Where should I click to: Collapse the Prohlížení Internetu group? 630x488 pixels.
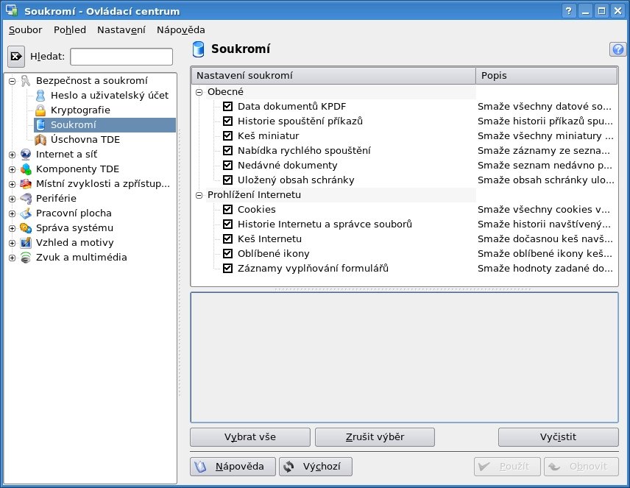[x=199, y=195]
